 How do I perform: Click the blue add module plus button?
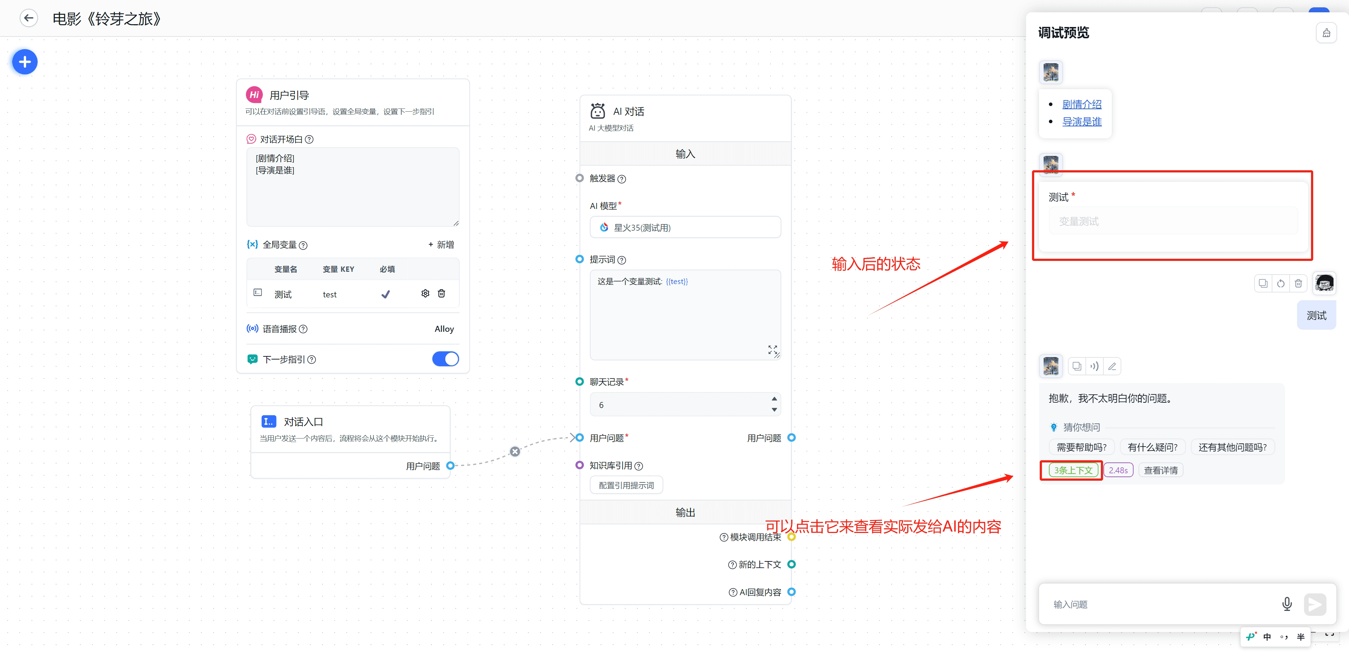click(x=25, y=62)
